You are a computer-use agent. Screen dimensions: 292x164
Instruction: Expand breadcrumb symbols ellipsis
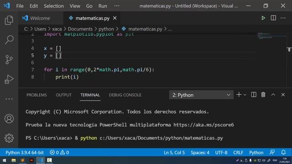170,29
